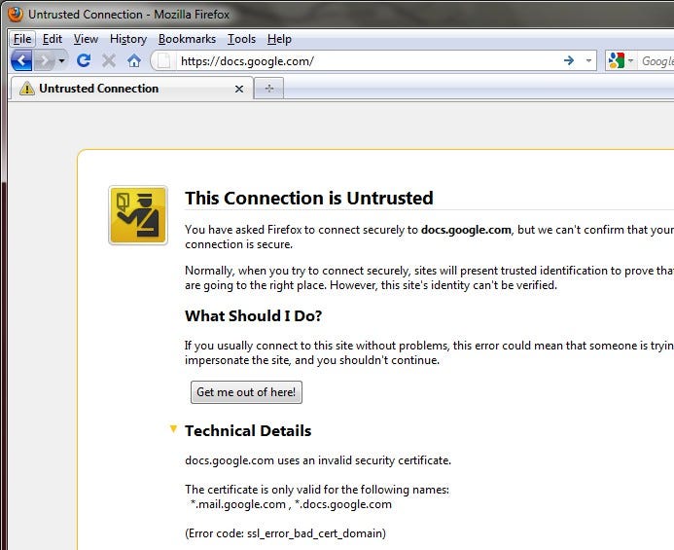This screenshot has height=550, width=674.
Task: Click the *.mail.google.com , *.docs.google.com line
Action: [x=291, y=504]
